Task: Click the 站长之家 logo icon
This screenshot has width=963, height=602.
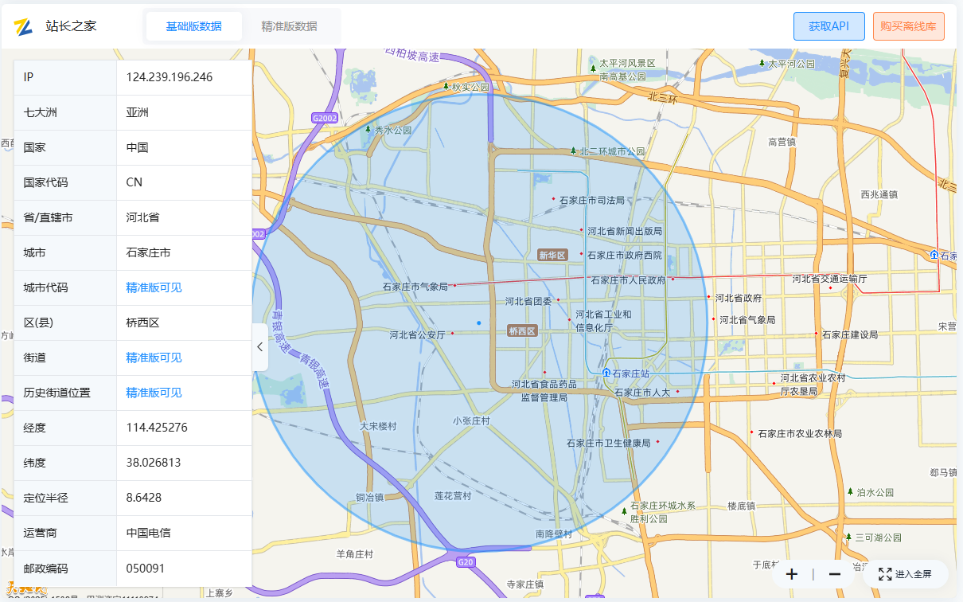Action: (x=23, y=26)
